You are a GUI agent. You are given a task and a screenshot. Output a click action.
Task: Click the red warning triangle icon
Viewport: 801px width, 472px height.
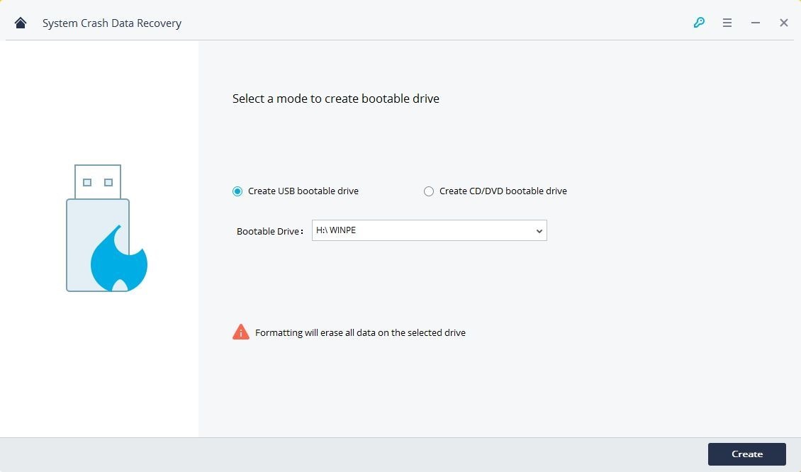click(x=240, y=332)
